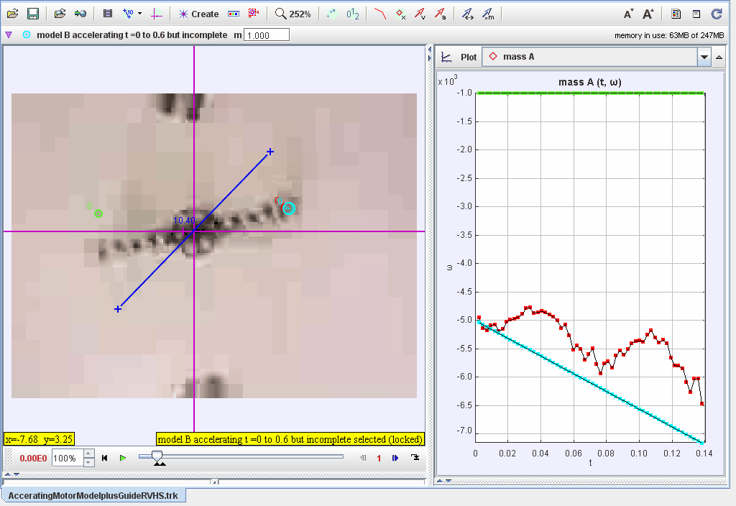Expand the calibration tools dropdown arrow
This screenshot has height=506, width=736.
pos(140,14)
